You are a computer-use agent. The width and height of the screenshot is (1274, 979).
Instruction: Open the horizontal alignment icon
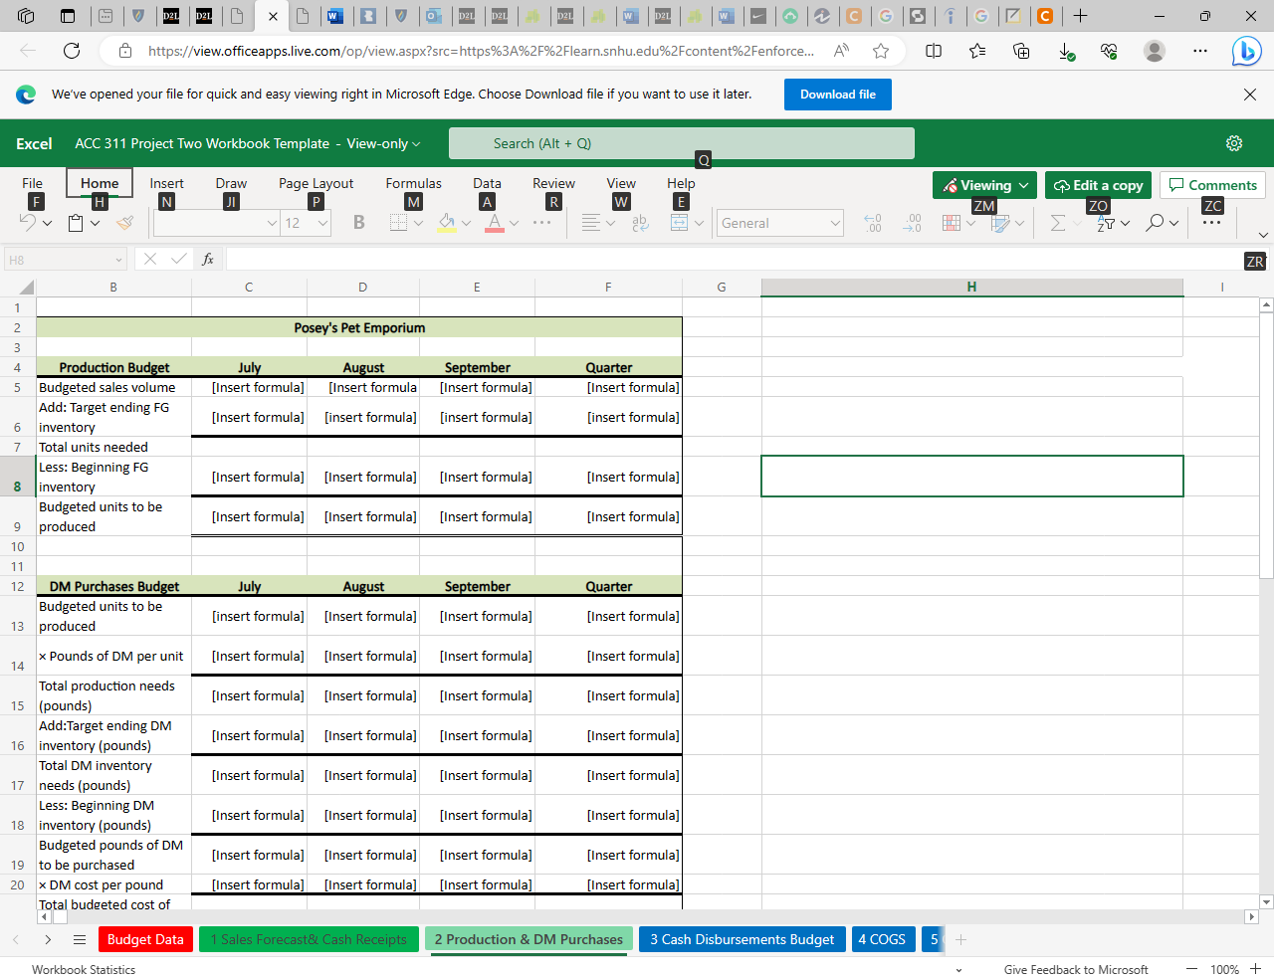(591, 223)
